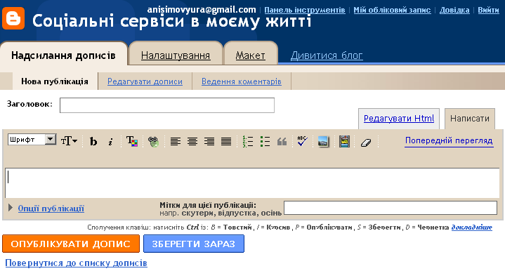Open the Ведення коментарів sub-tab
This screenshot has width=505, height=271.
tap(242, 81)
